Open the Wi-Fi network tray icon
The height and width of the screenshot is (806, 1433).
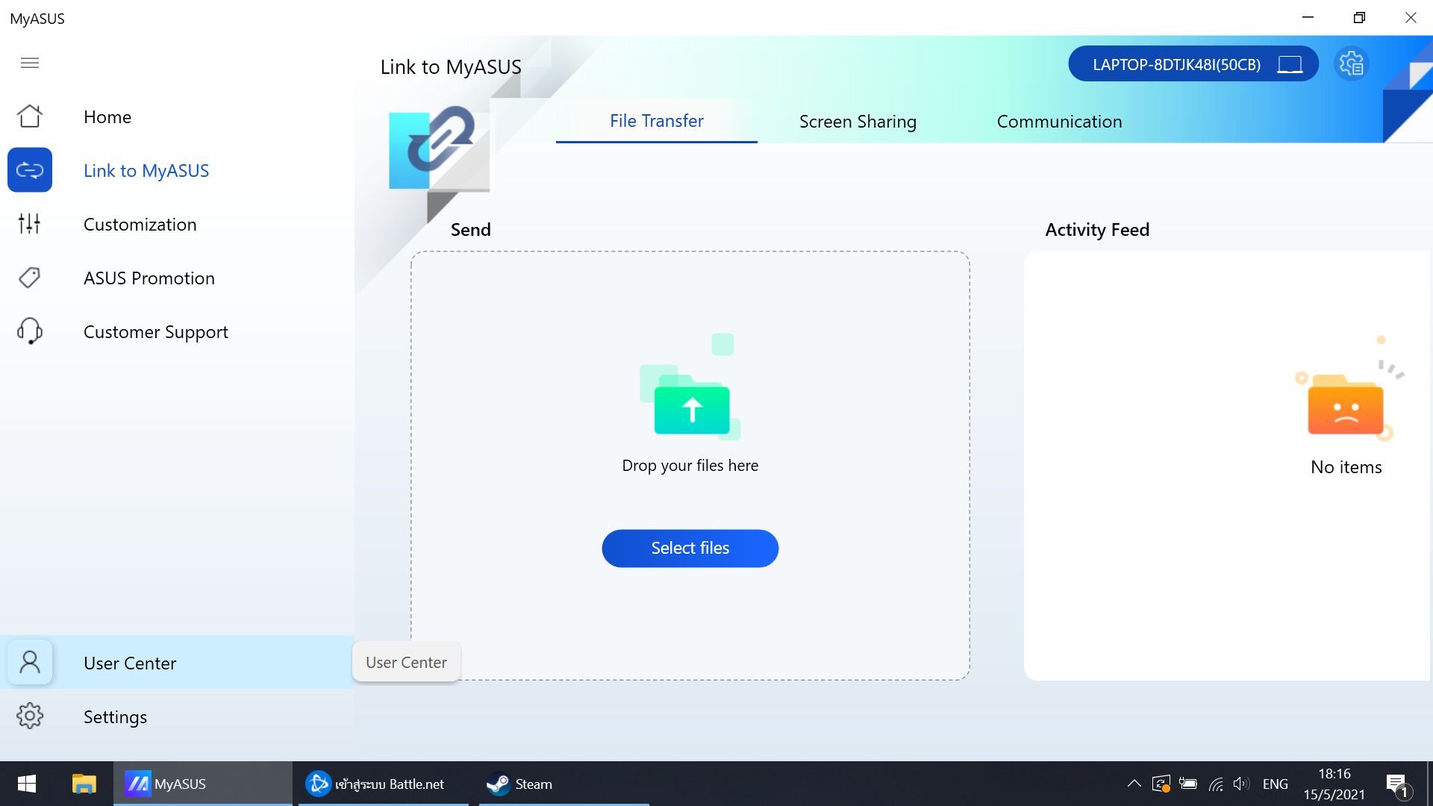pyautogui.click(x=1216, y=784)
